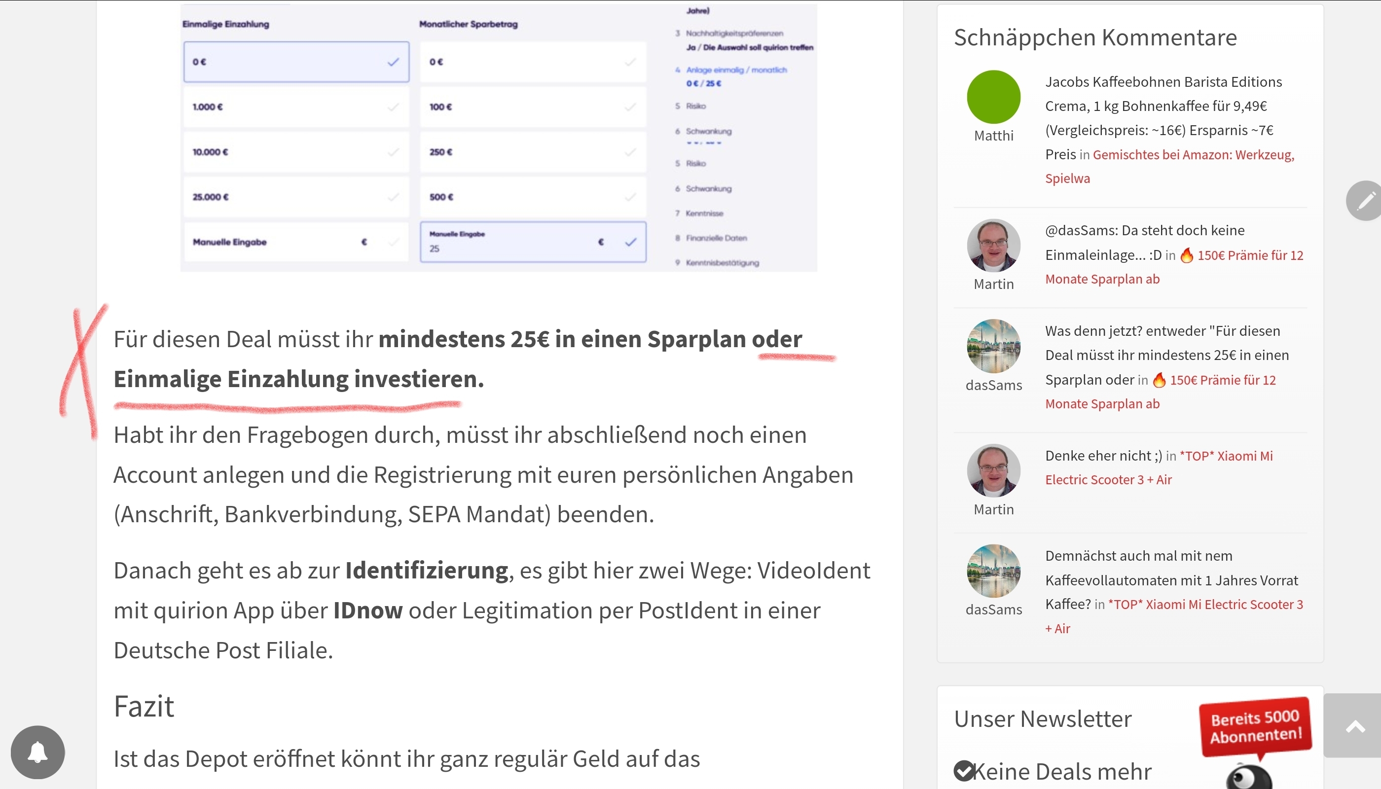Click the notification bell icon

point(37,752)
